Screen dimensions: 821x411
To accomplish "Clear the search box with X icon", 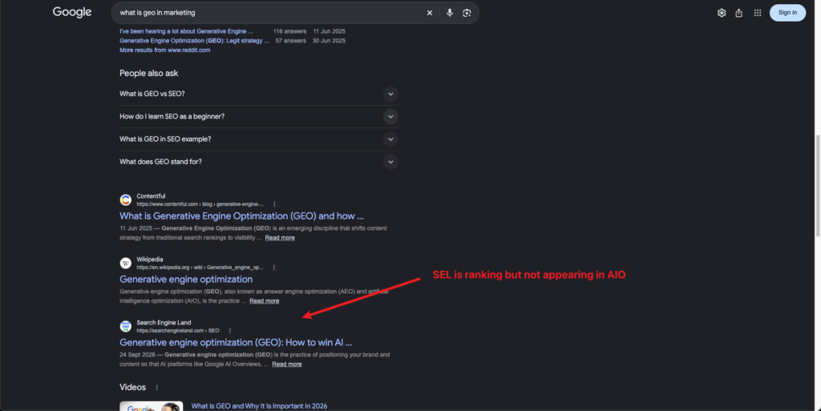I will pos(430,13).
